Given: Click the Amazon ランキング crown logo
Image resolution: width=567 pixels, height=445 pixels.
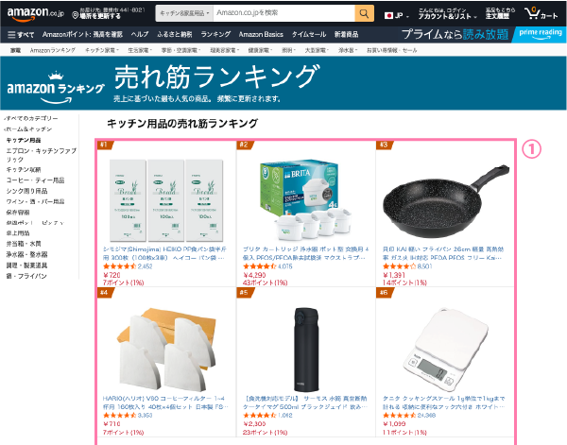Looking at the screenshot, I should click(x=56, y=88).
